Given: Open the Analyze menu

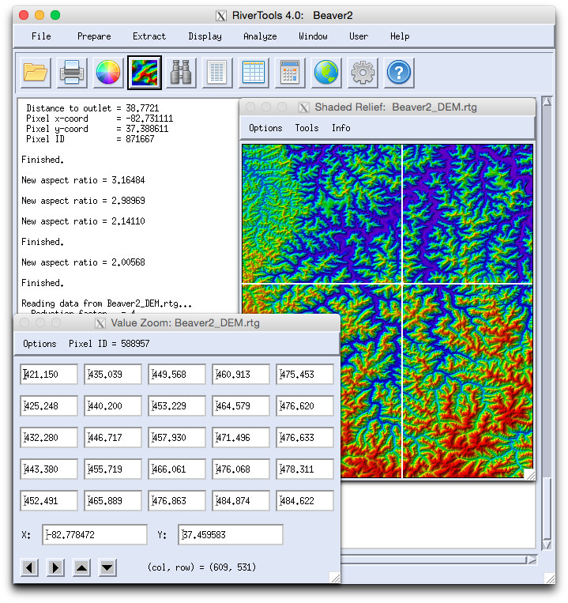Looking at the screenshot, I should point(260,36).
